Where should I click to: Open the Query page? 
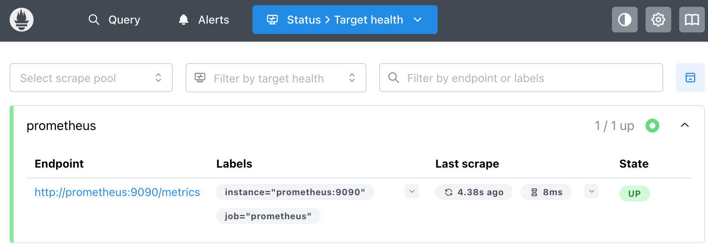click(114, 20)
